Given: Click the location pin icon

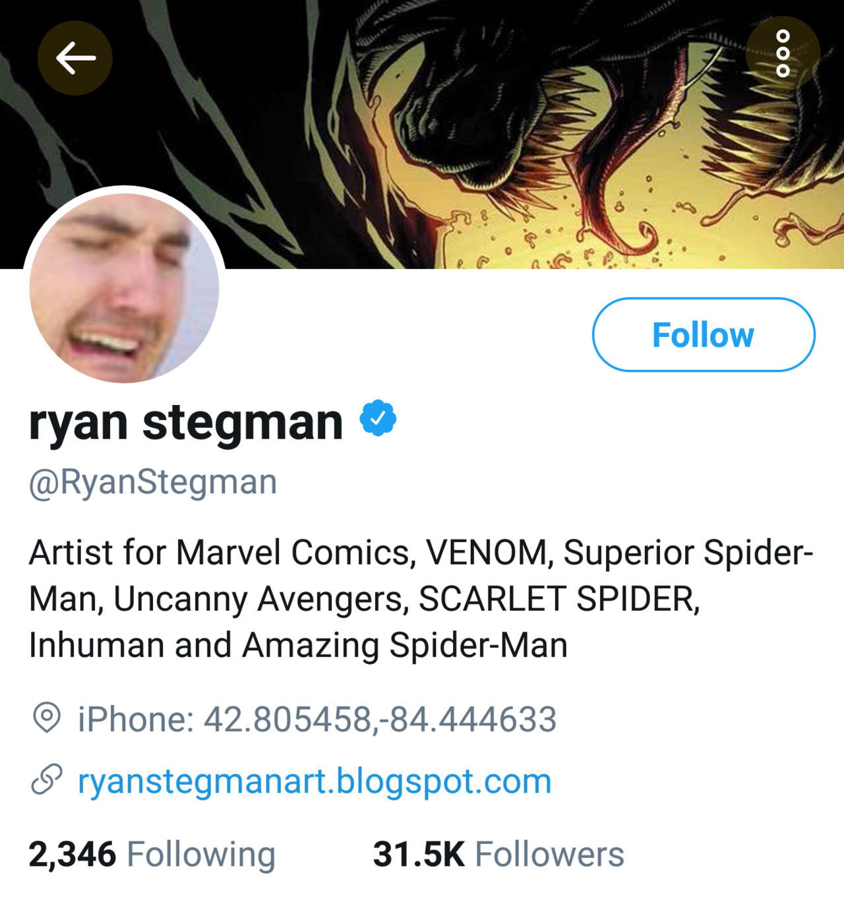Looking at the screenshot, I should (x=47, y=718).
